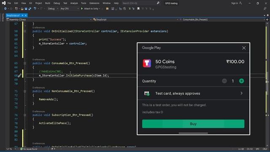Screen dimensions: 270x152
Task: Decrease quantity with minus button
Action: tap(224, 81)
